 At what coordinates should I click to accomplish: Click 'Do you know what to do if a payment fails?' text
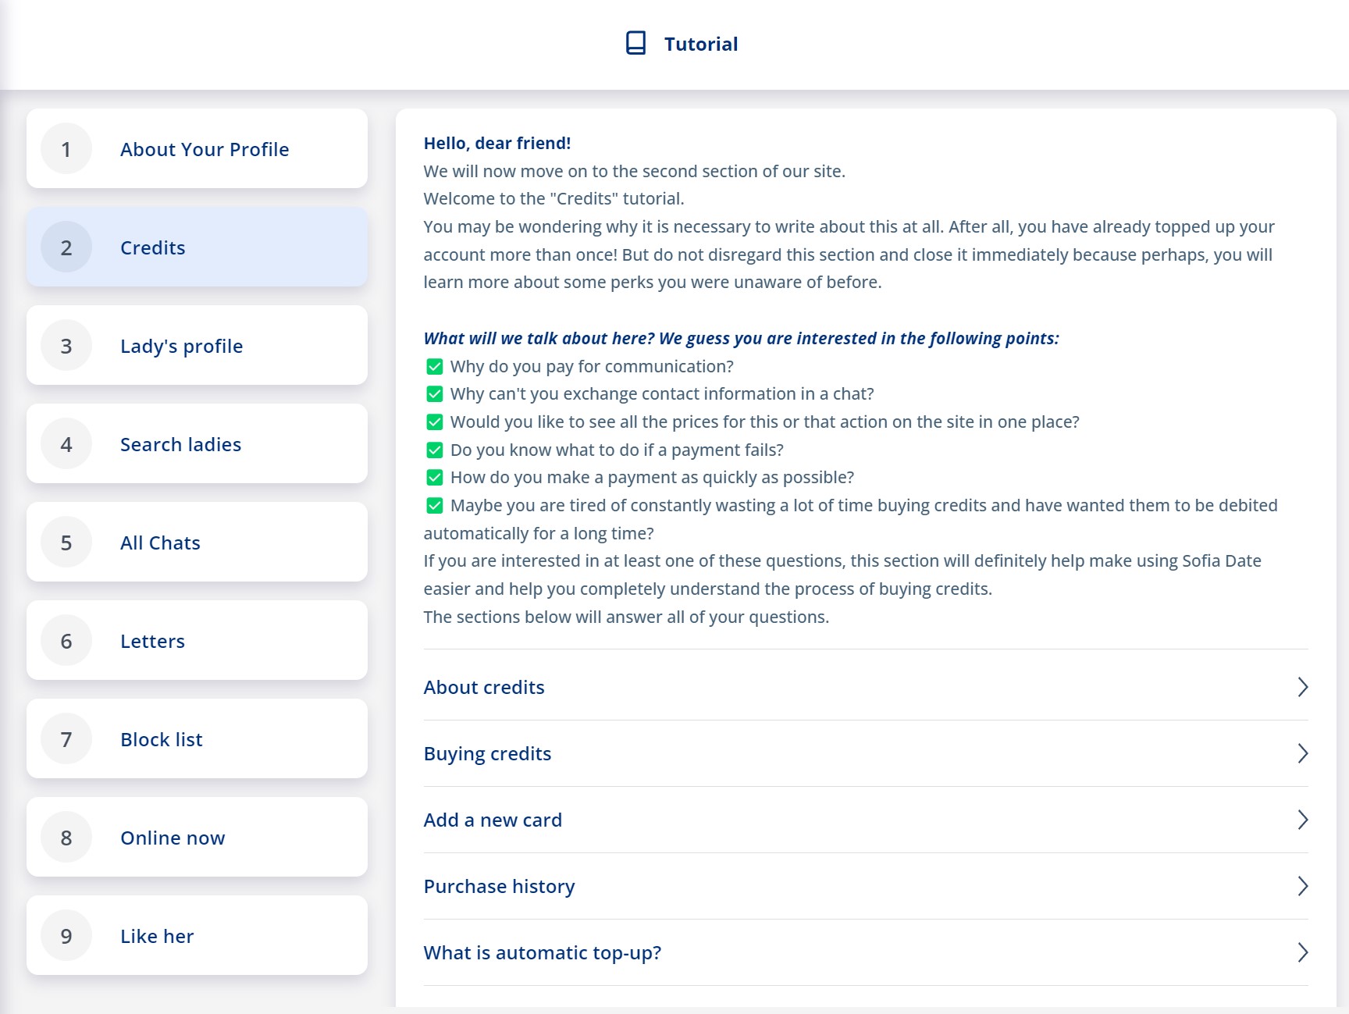pyautogui.click(x=617, y=450)
